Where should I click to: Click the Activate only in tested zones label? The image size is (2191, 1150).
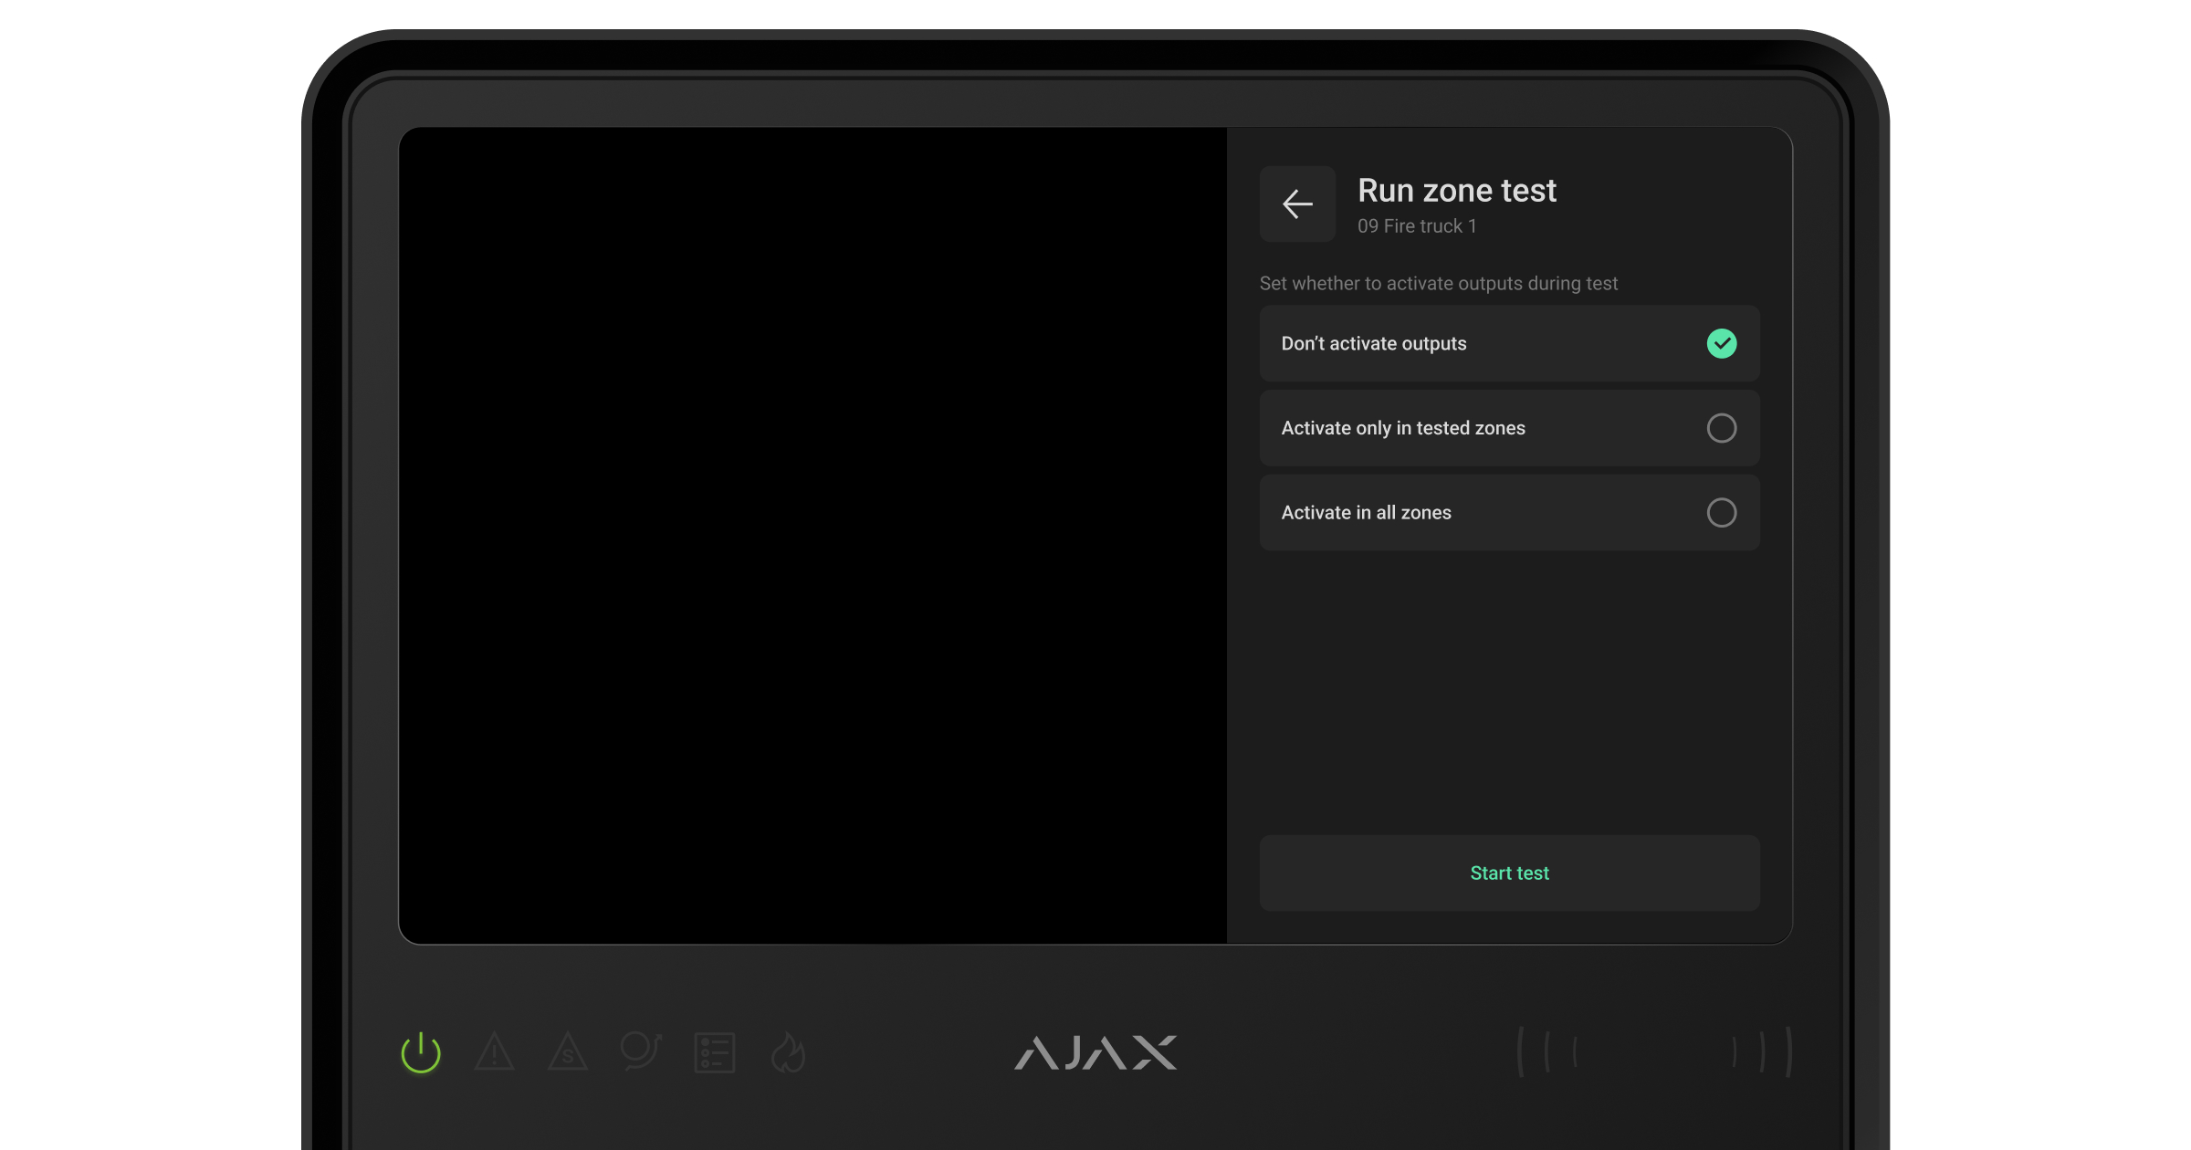tap(1402, 428)
